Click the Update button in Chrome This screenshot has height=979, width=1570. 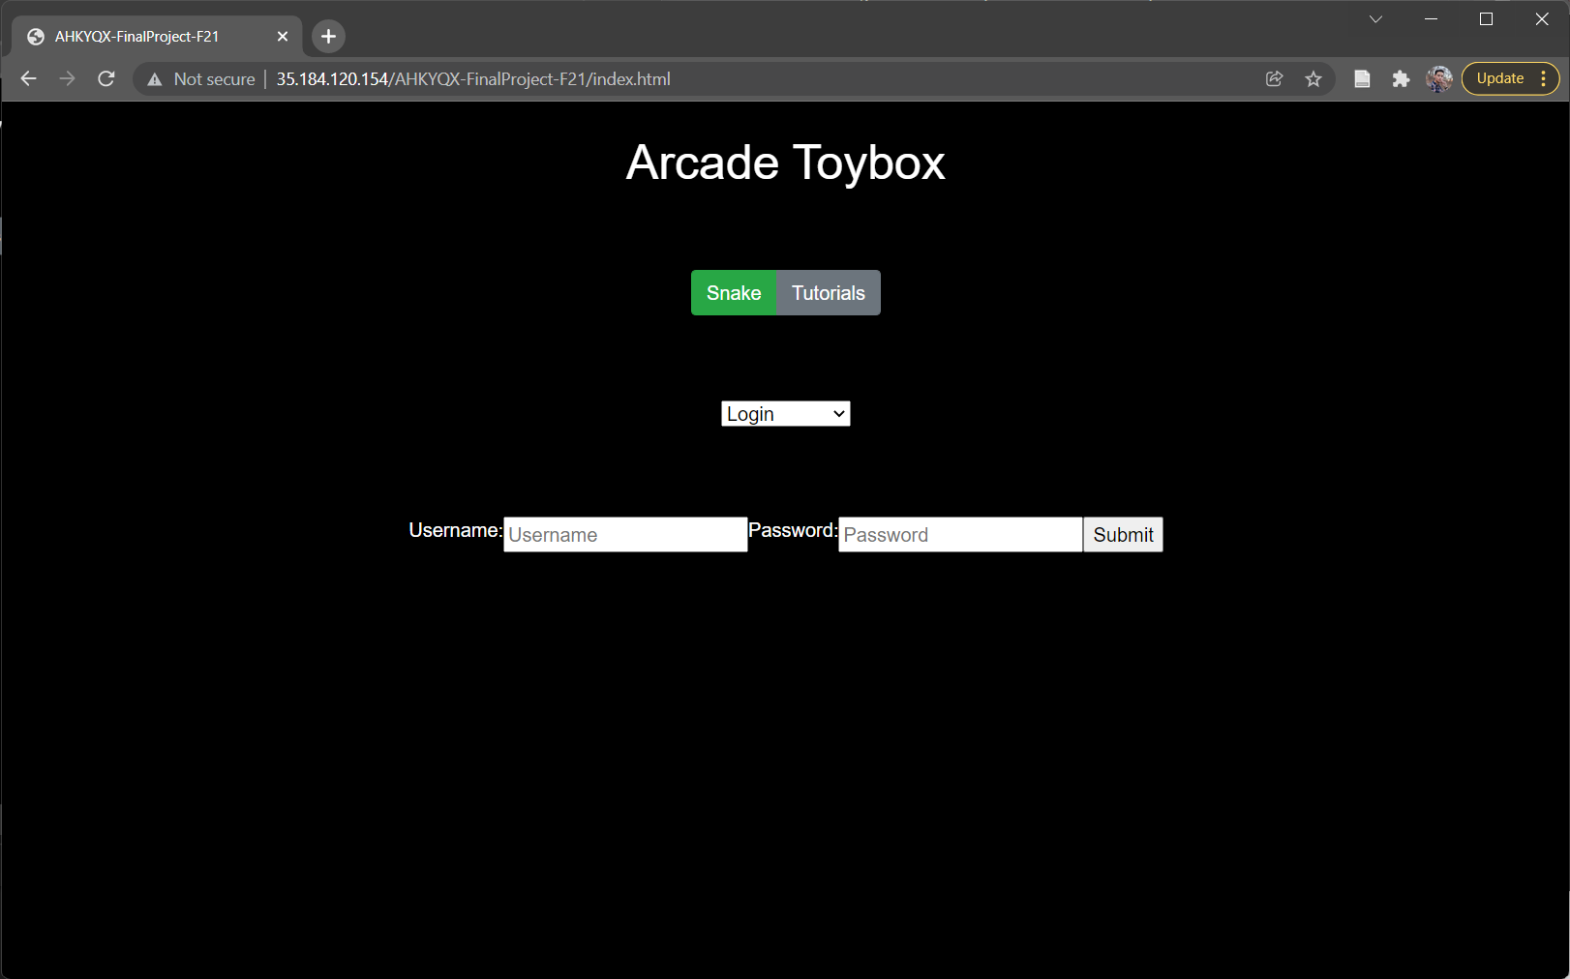tap(1499, 79)
